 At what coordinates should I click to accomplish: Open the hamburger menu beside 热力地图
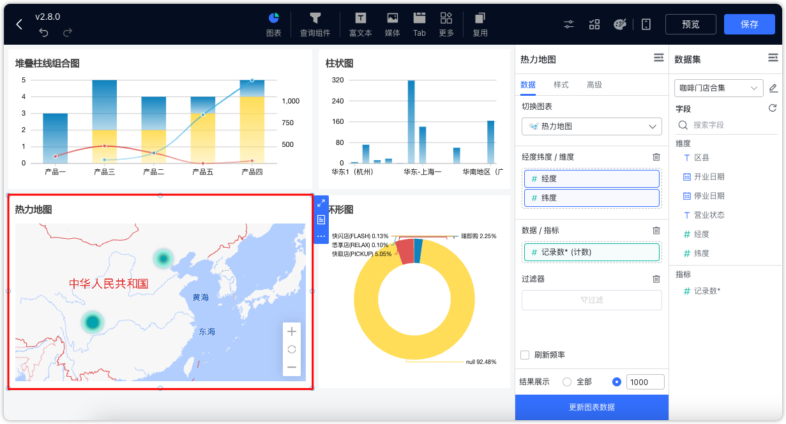pyautogui.click(x=658, y=57)
